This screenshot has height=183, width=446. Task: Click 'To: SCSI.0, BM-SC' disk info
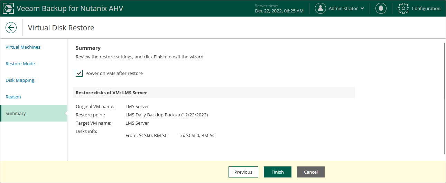tap(197, 135)
